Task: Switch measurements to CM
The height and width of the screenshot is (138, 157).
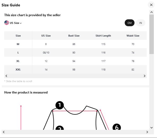Action: (x=129, y=23)
